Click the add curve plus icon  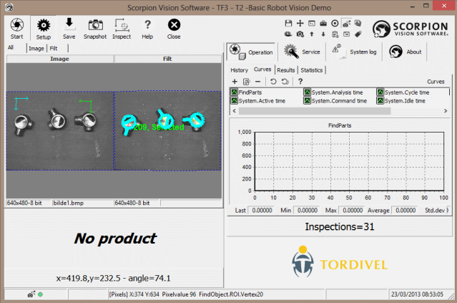235,82
